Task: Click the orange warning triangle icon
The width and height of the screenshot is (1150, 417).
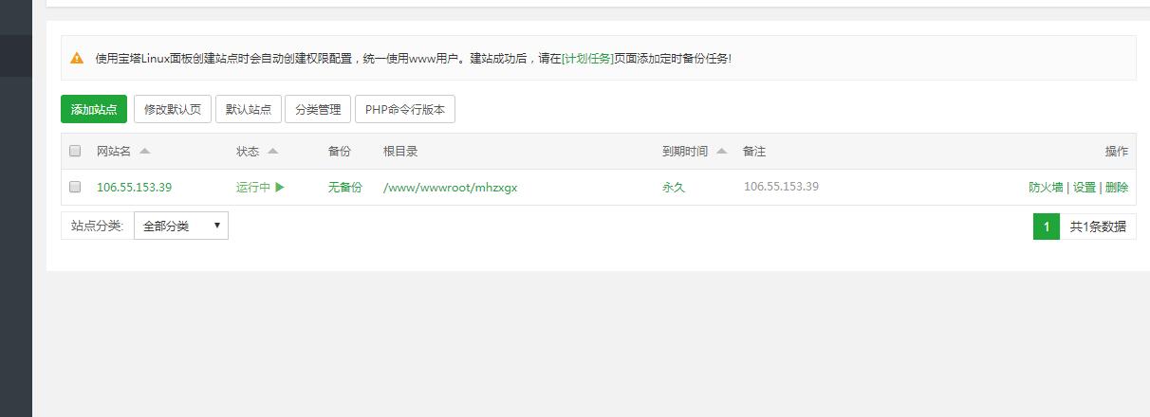Action: 77,58
